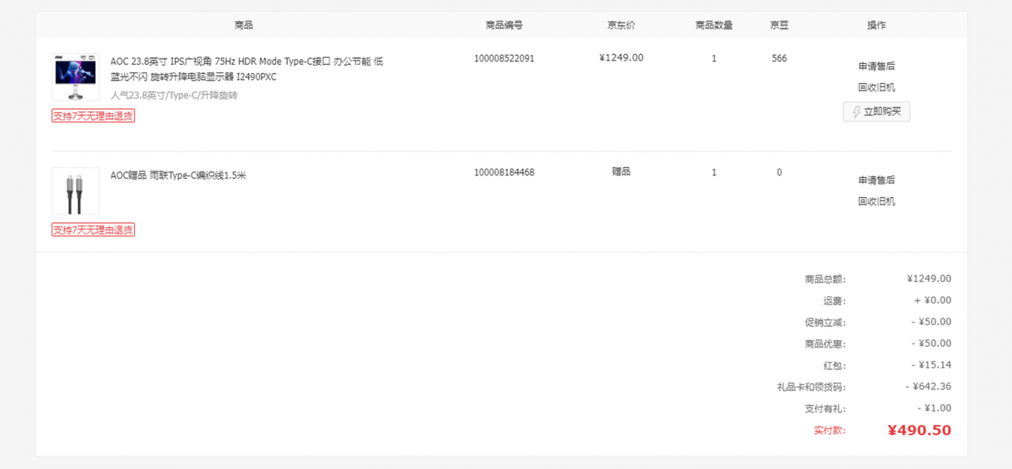This screenshot has width=1012, height=469.
Task: Click 申请售后 for the AOC monitor
Action: (876, 66)
